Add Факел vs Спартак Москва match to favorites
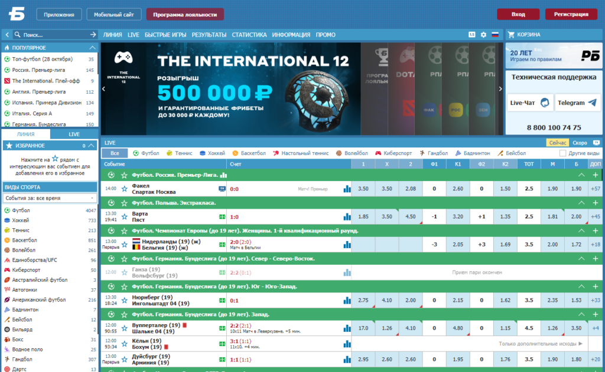 (124, 189)
